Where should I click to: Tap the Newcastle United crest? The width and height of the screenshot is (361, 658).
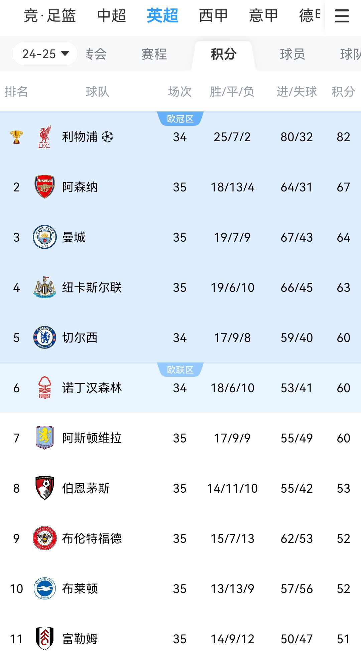pyautogui.click(x=44, y=287)
